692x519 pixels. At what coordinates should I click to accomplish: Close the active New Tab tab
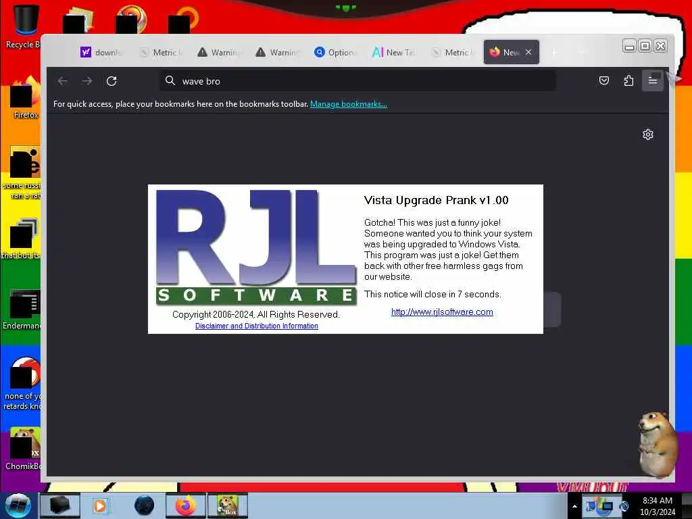tap(528, 52)
